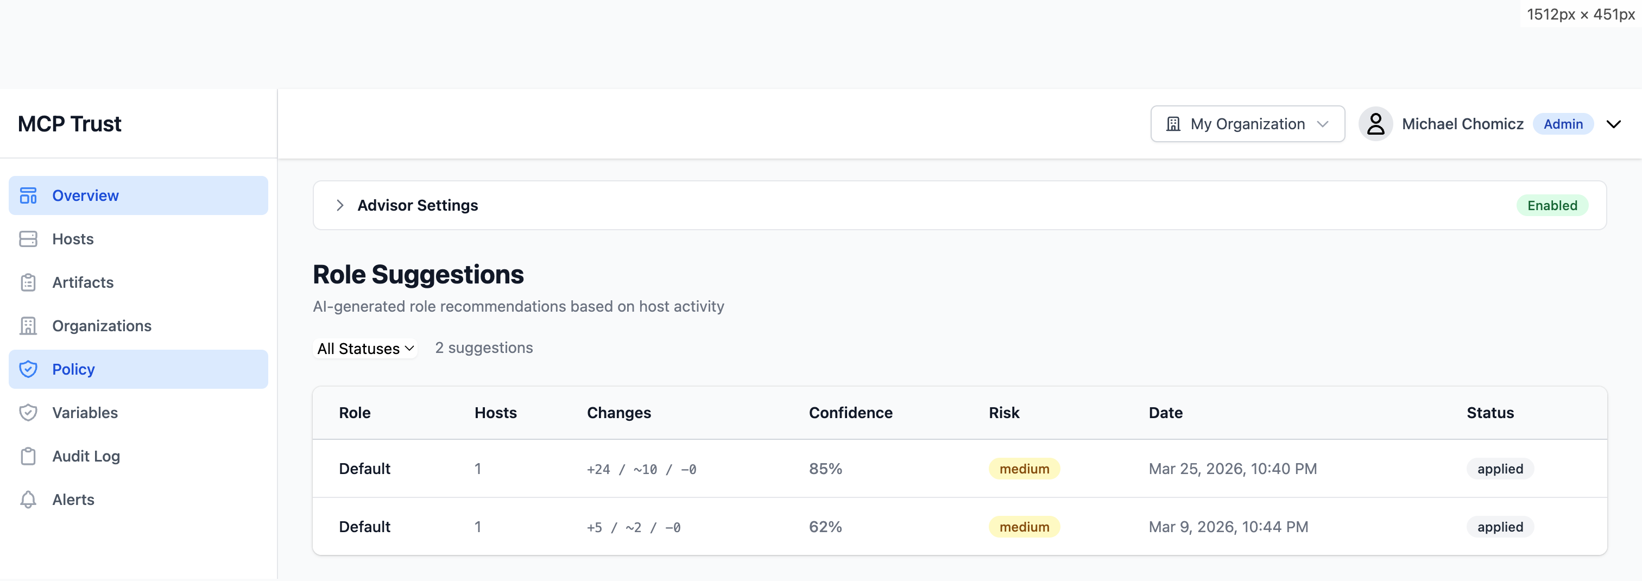The width and height of the screenshot is (1642, 581).
Task: Click the MCP Trust home link
Action: (x=70, y=123)
